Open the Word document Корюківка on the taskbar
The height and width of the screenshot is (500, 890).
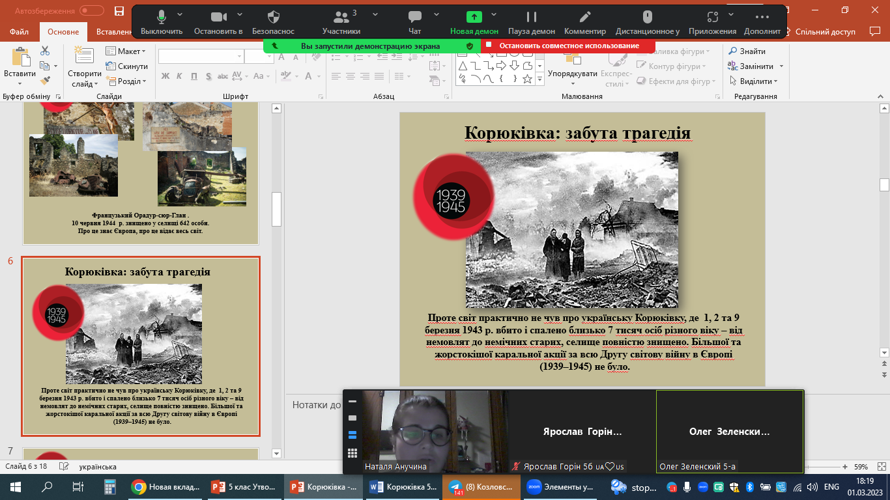point(403,486)
